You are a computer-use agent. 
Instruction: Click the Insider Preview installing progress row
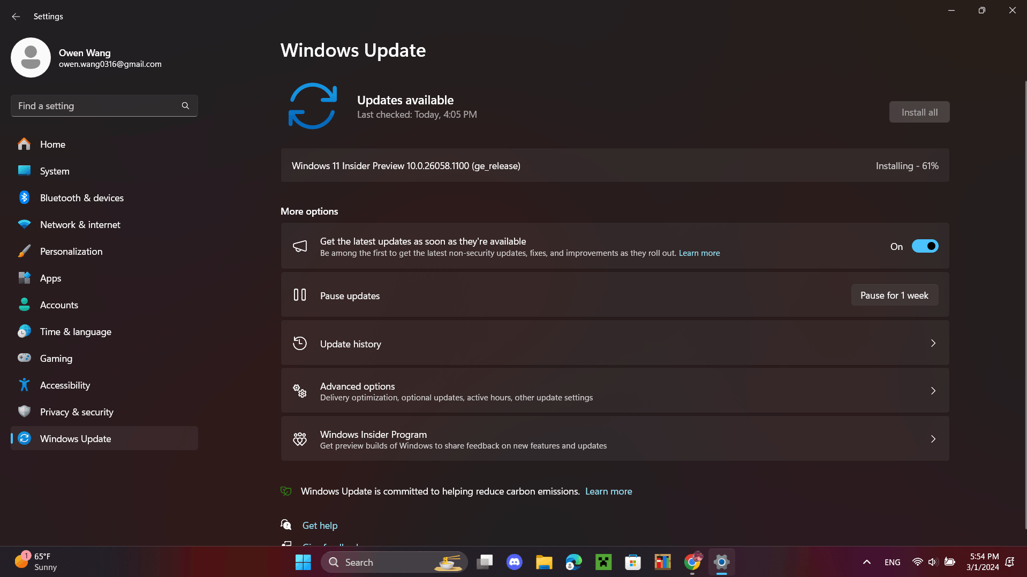tap(614, 165)
